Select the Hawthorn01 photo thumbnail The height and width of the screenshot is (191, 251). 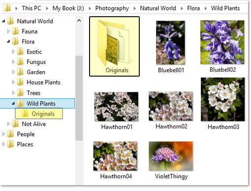[116, 107]
